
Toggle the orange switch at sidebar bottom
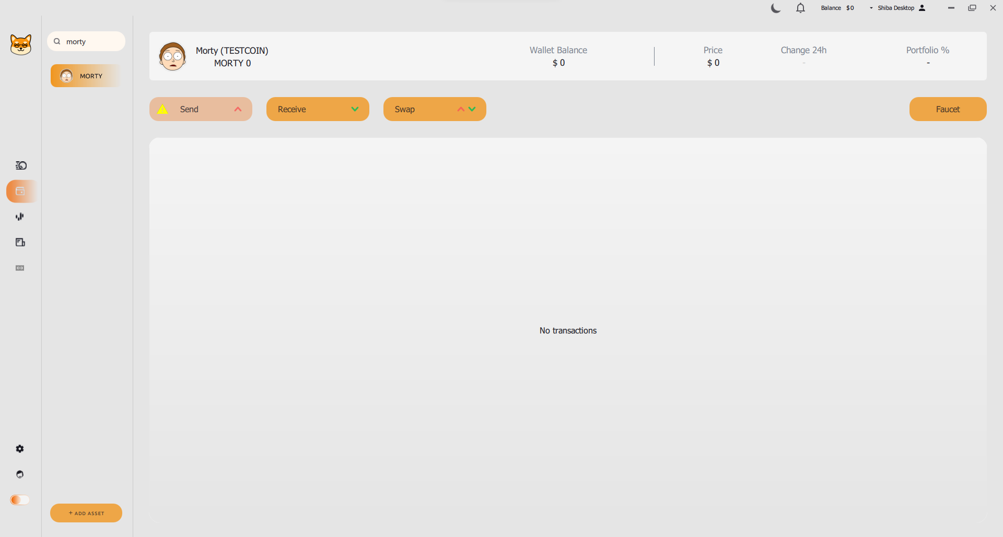(x=20, y=500)
